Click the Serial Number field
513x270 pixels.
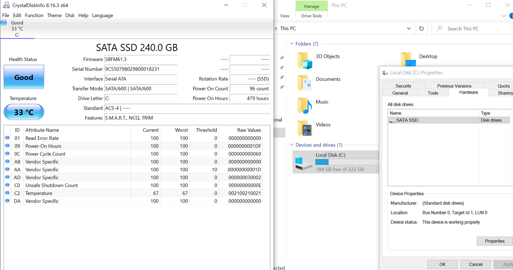[141, 69]
